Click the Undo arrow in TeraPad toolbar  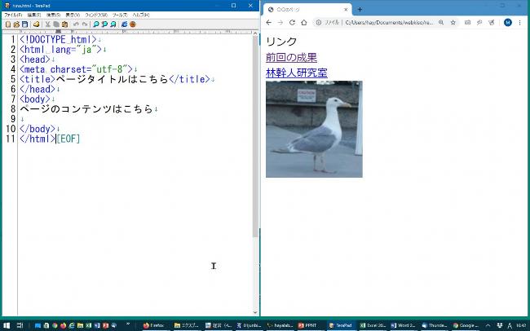(x=76, y=24)
